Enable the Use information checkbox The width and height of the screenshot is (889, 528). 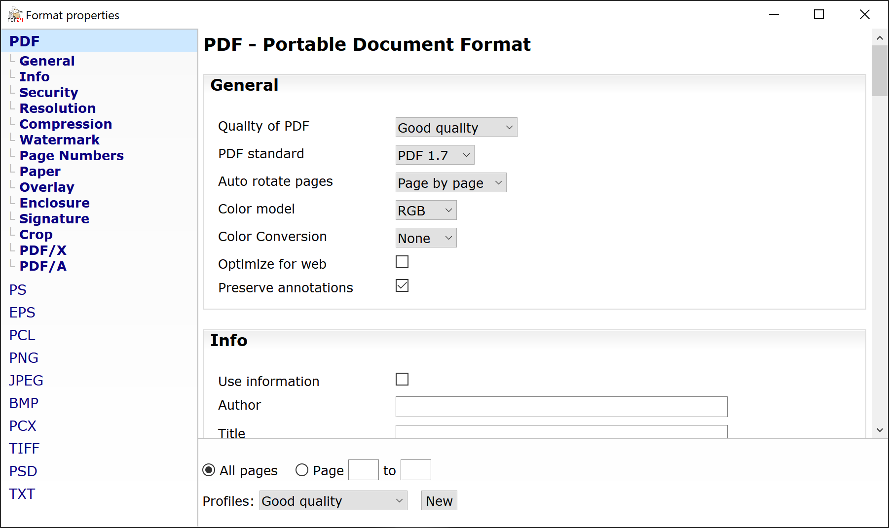tap(402, 379)
